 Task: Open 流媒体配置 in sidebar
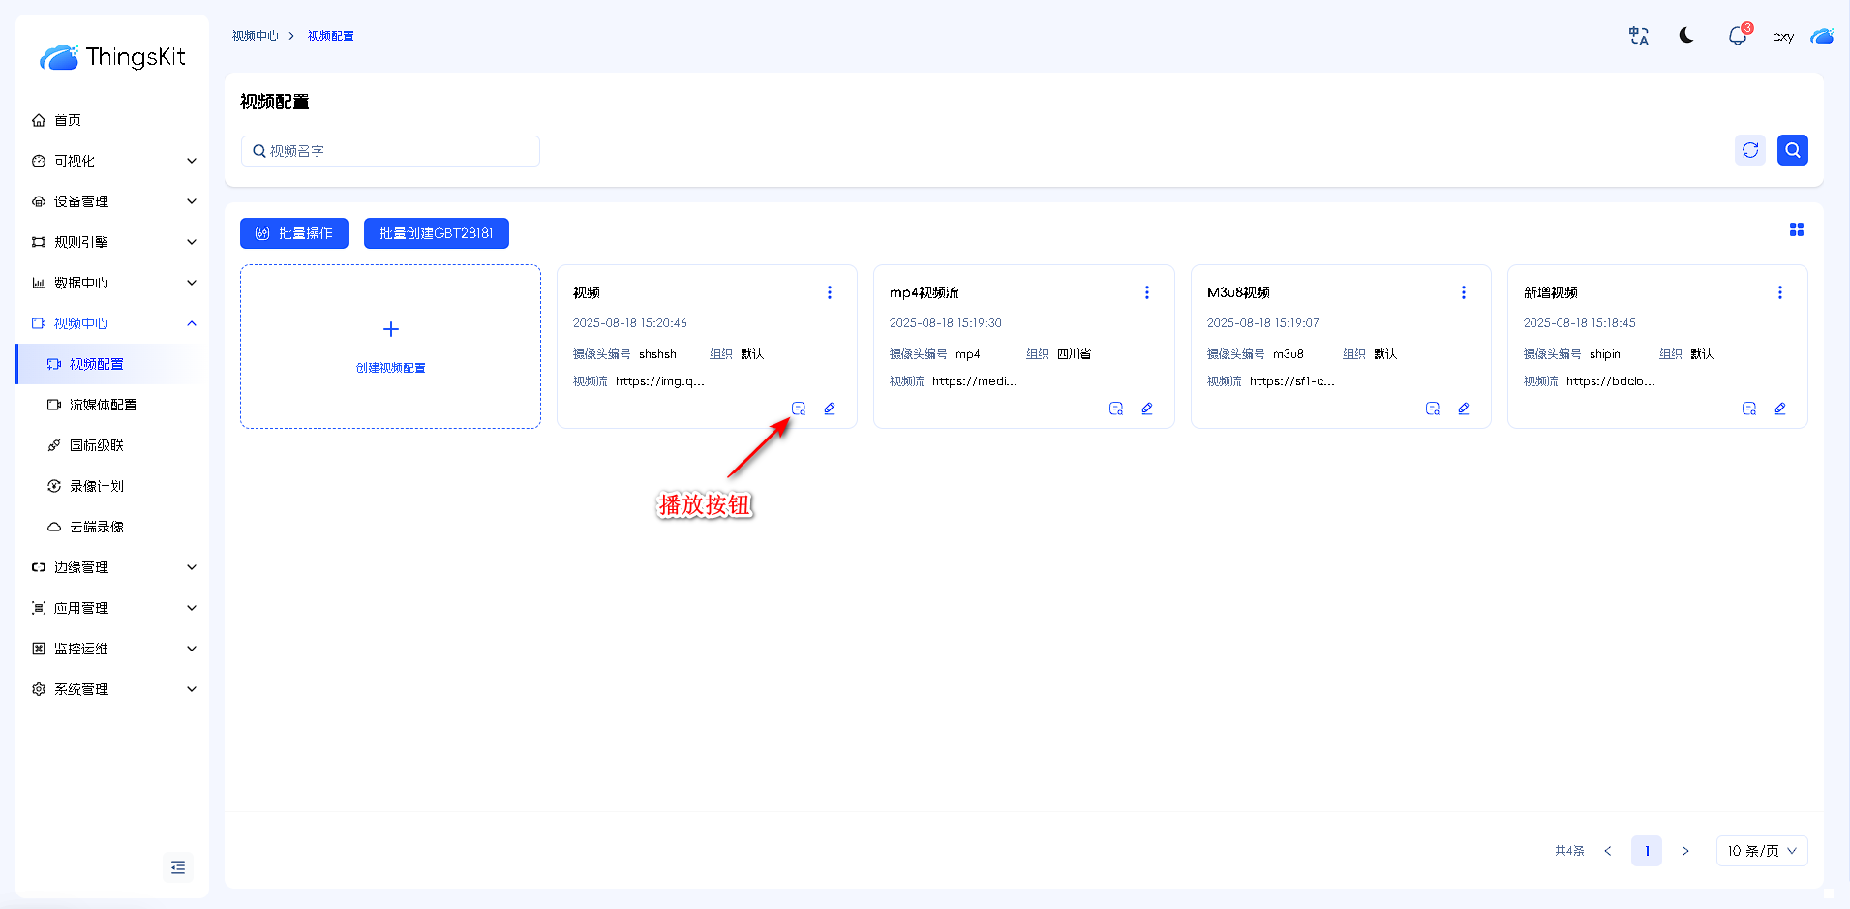click(x=104, y=405)
